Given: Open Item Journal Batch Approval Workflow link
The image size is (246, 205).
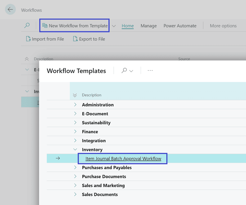Looking at the screenshot, I should tap(123, 159).
